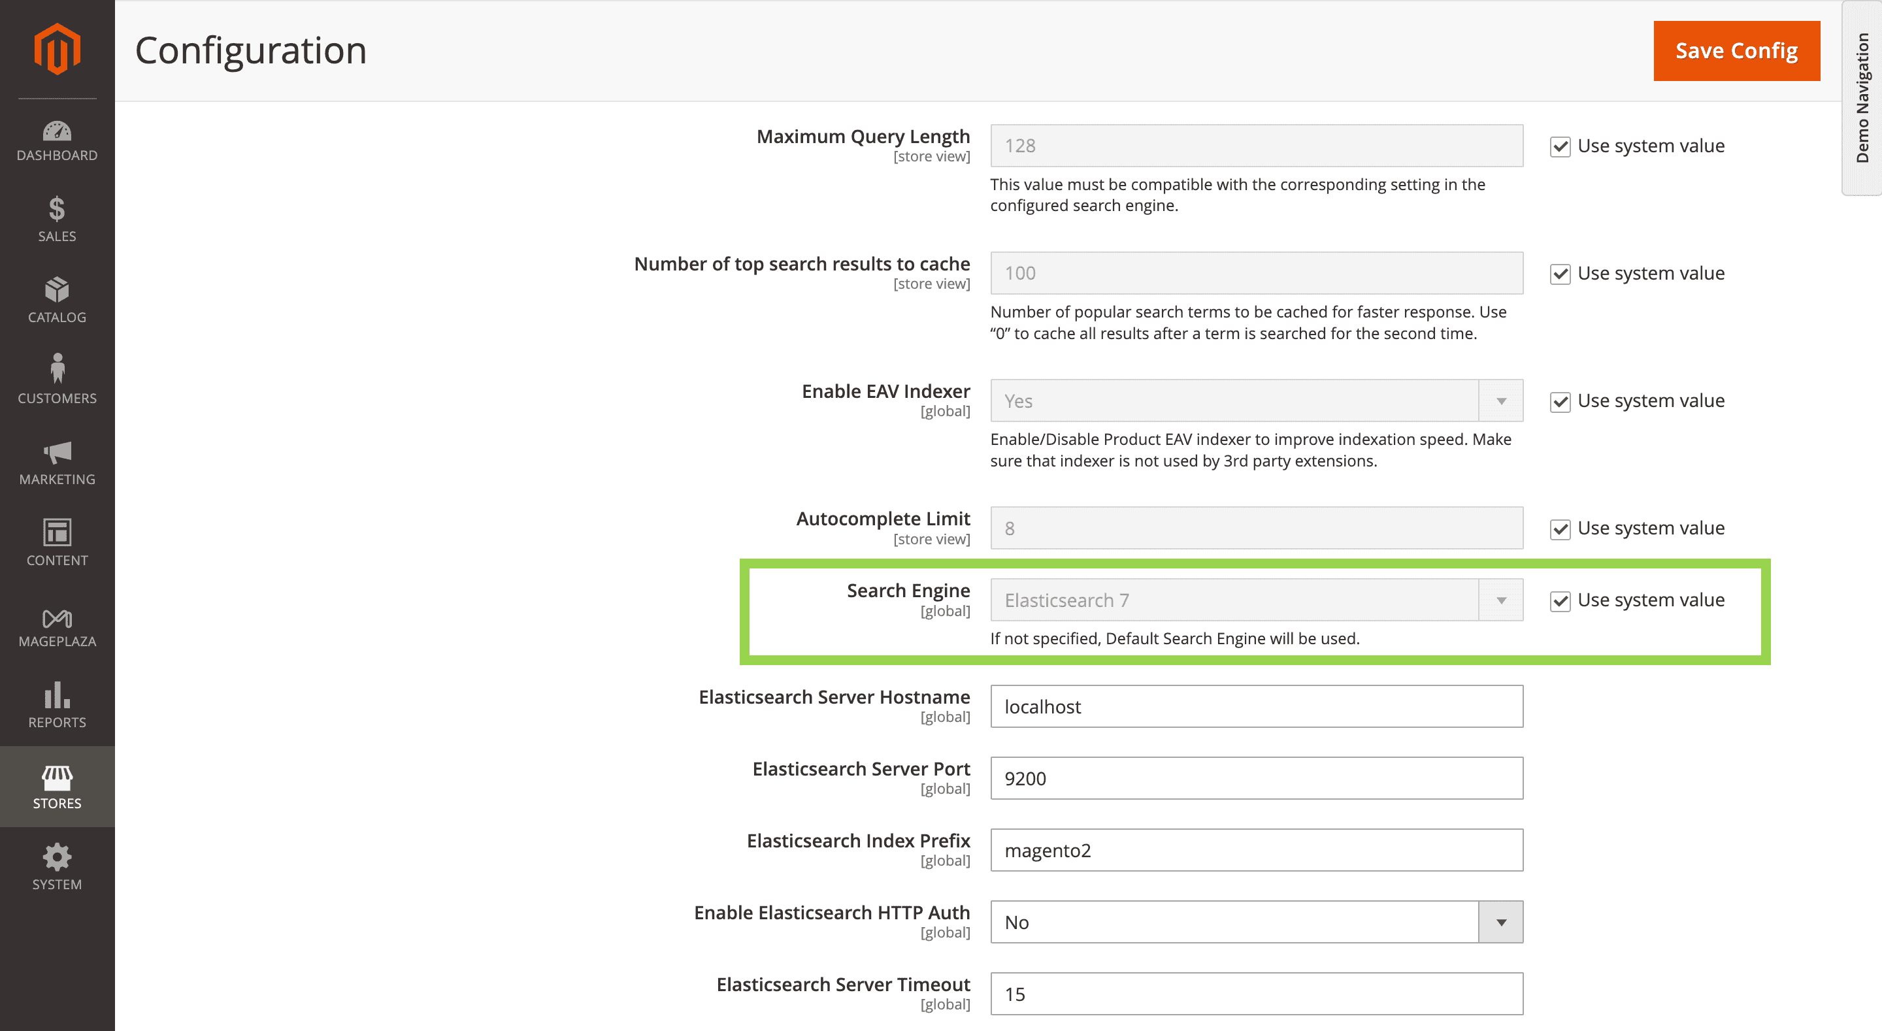Toggle Use system value for Search Engine

pyautogui.click(x=1560, y=600)
